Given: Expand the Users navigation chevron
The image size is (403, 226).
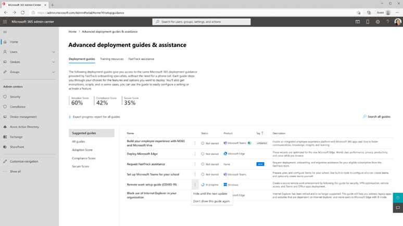Looking at the screenshot, I should (54, 52).
